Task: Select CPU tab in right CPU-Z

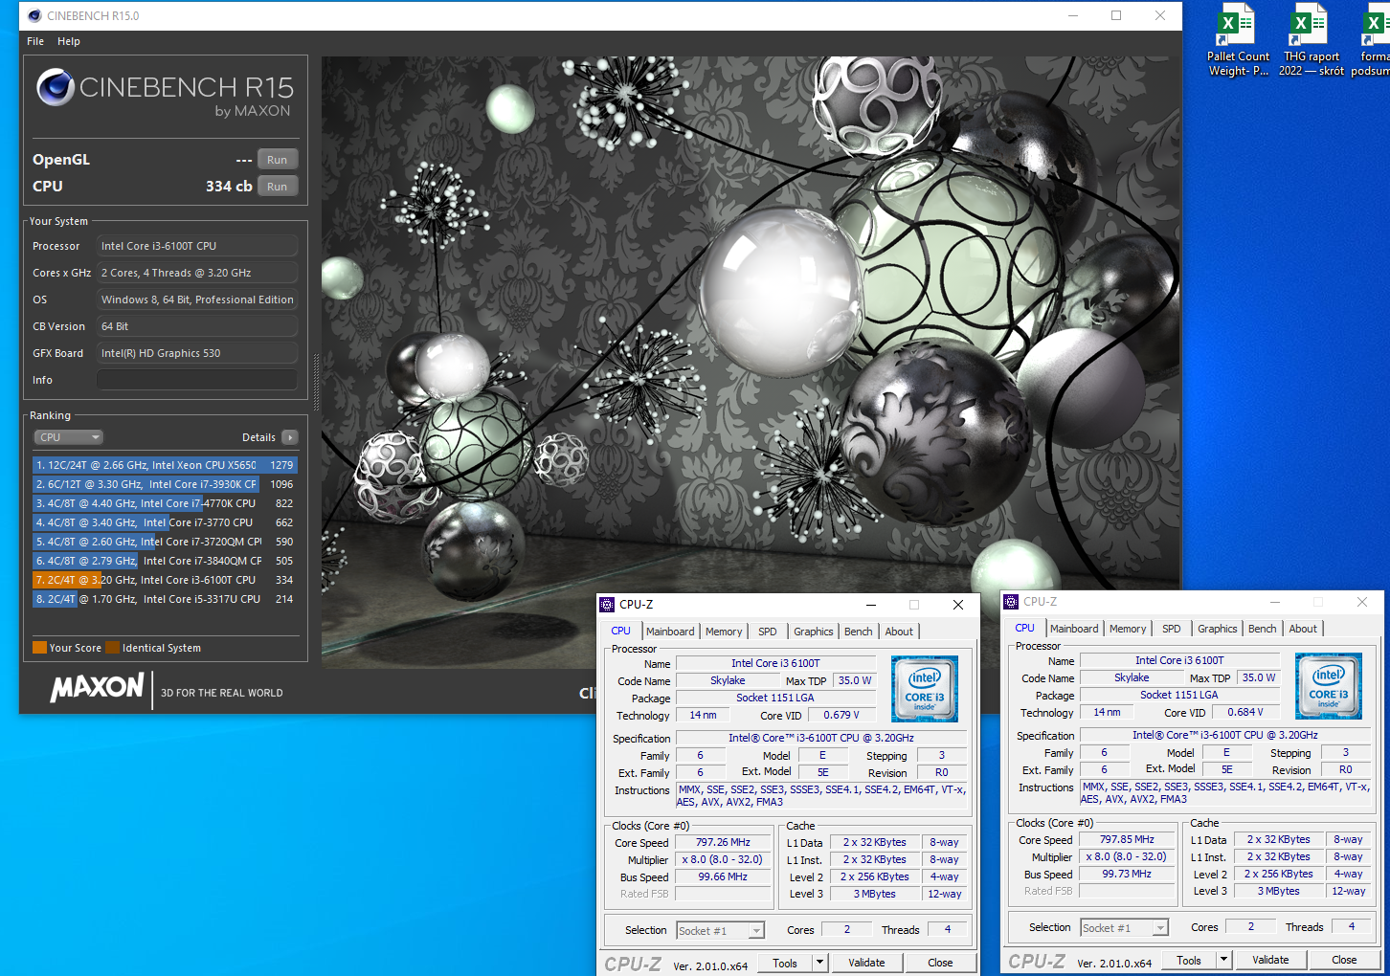Action: coord(1025,628)
